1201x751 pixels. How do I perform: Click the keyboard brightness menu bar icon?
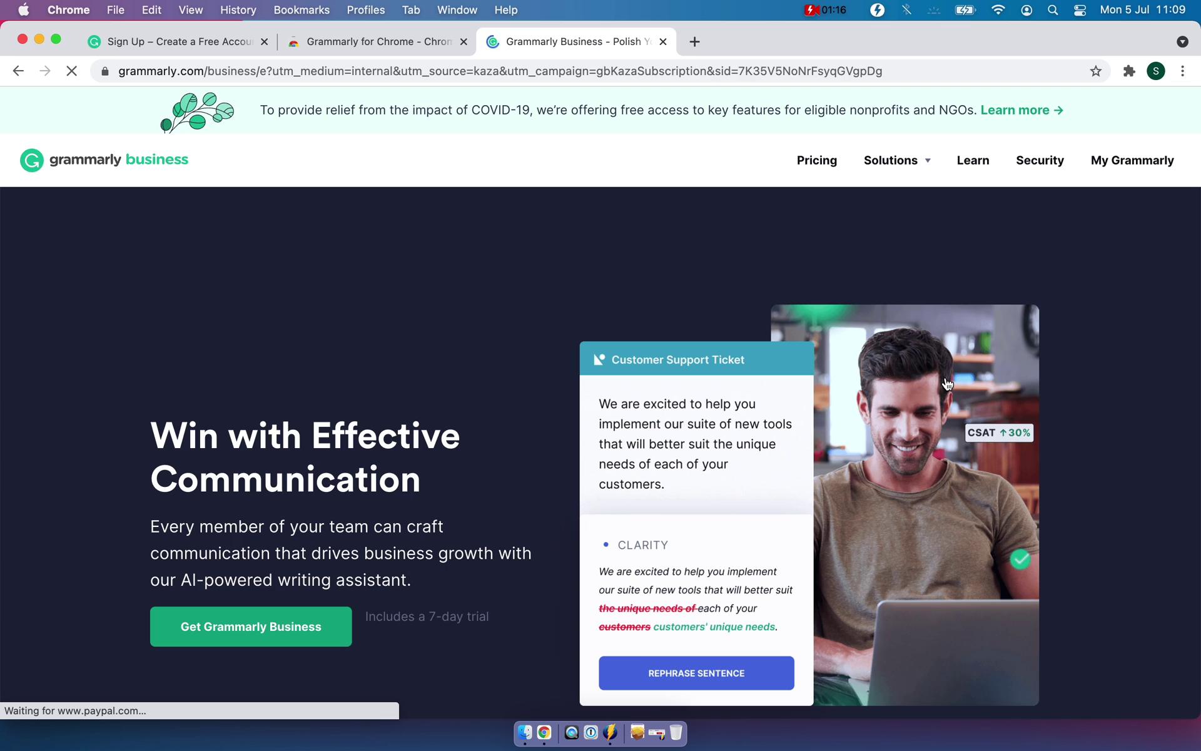(x=934, y=10)
